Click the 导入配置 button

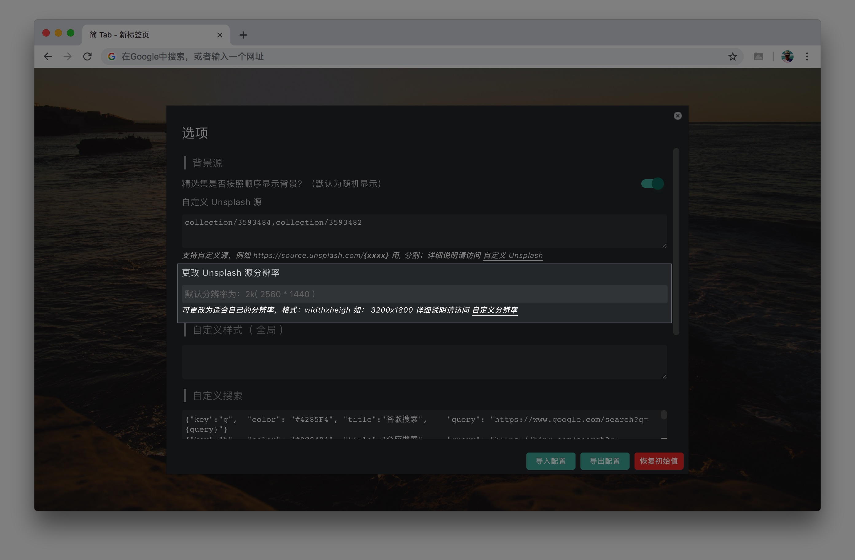pos(550,461)
